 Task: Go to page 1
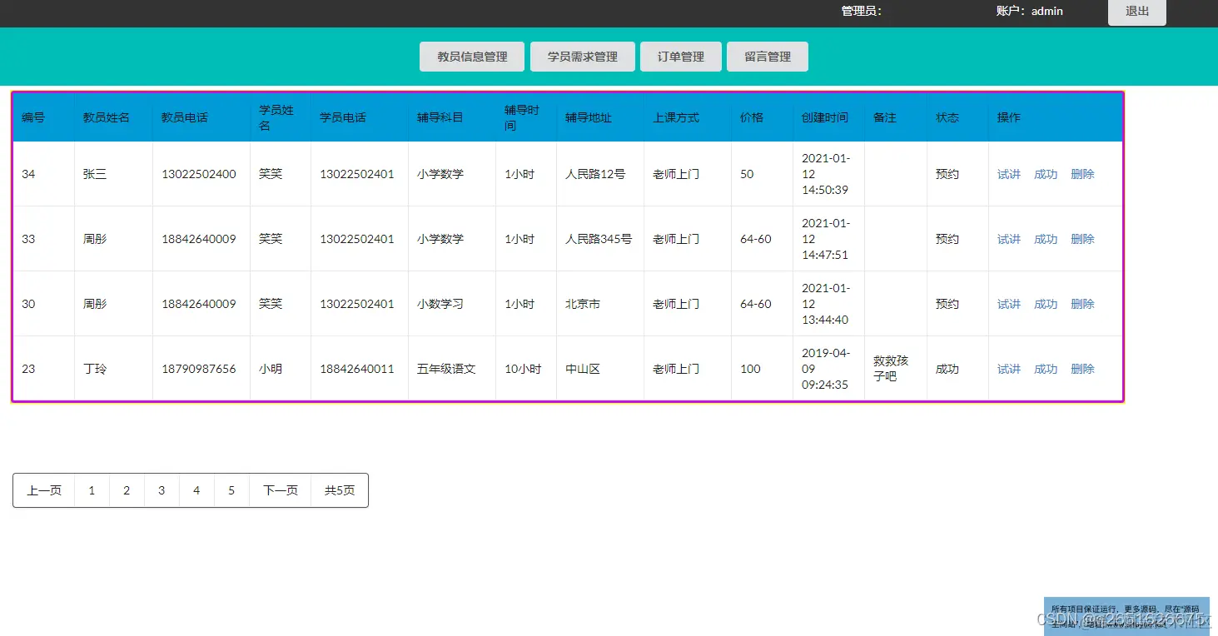(92, 490)
